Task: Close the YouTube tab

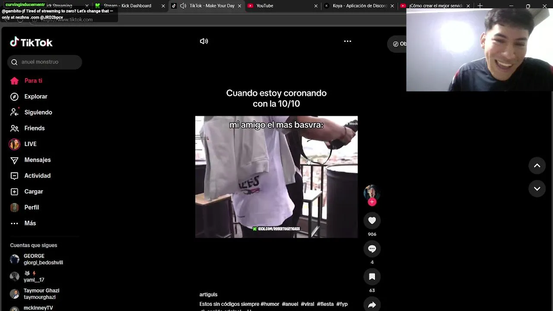Action: [x=316, y=6]
